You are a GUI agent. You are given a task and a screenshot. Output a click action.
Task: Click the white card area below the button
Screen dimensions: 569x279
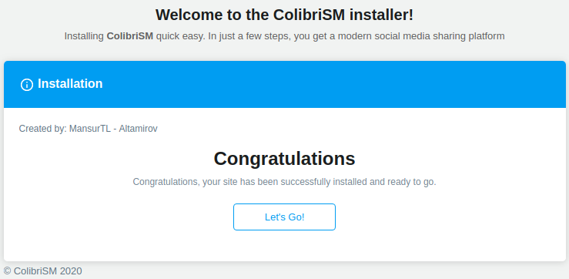(x=285, y=246)
